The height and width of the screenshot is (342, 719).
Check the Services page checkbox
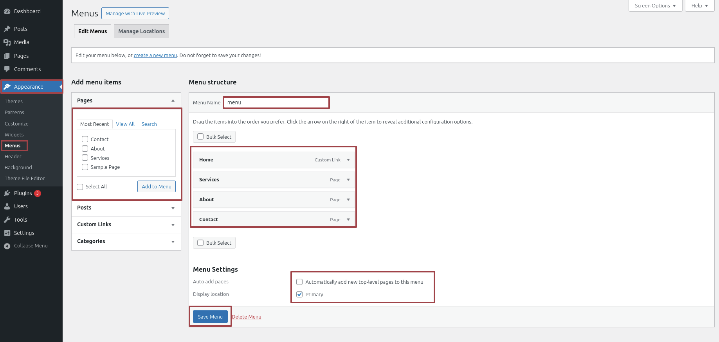[x=85, y=158]
